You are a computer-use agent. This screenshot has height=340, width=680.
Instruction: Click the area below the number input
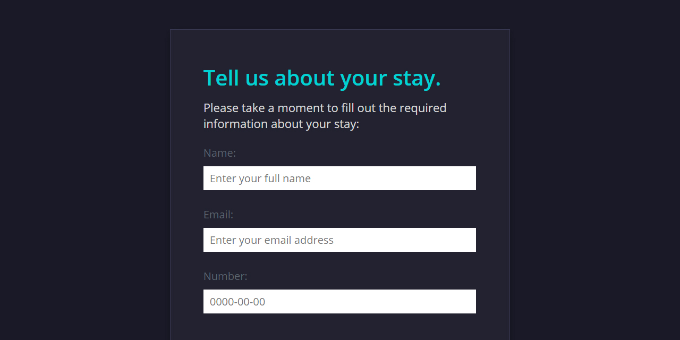pos(339,324)
